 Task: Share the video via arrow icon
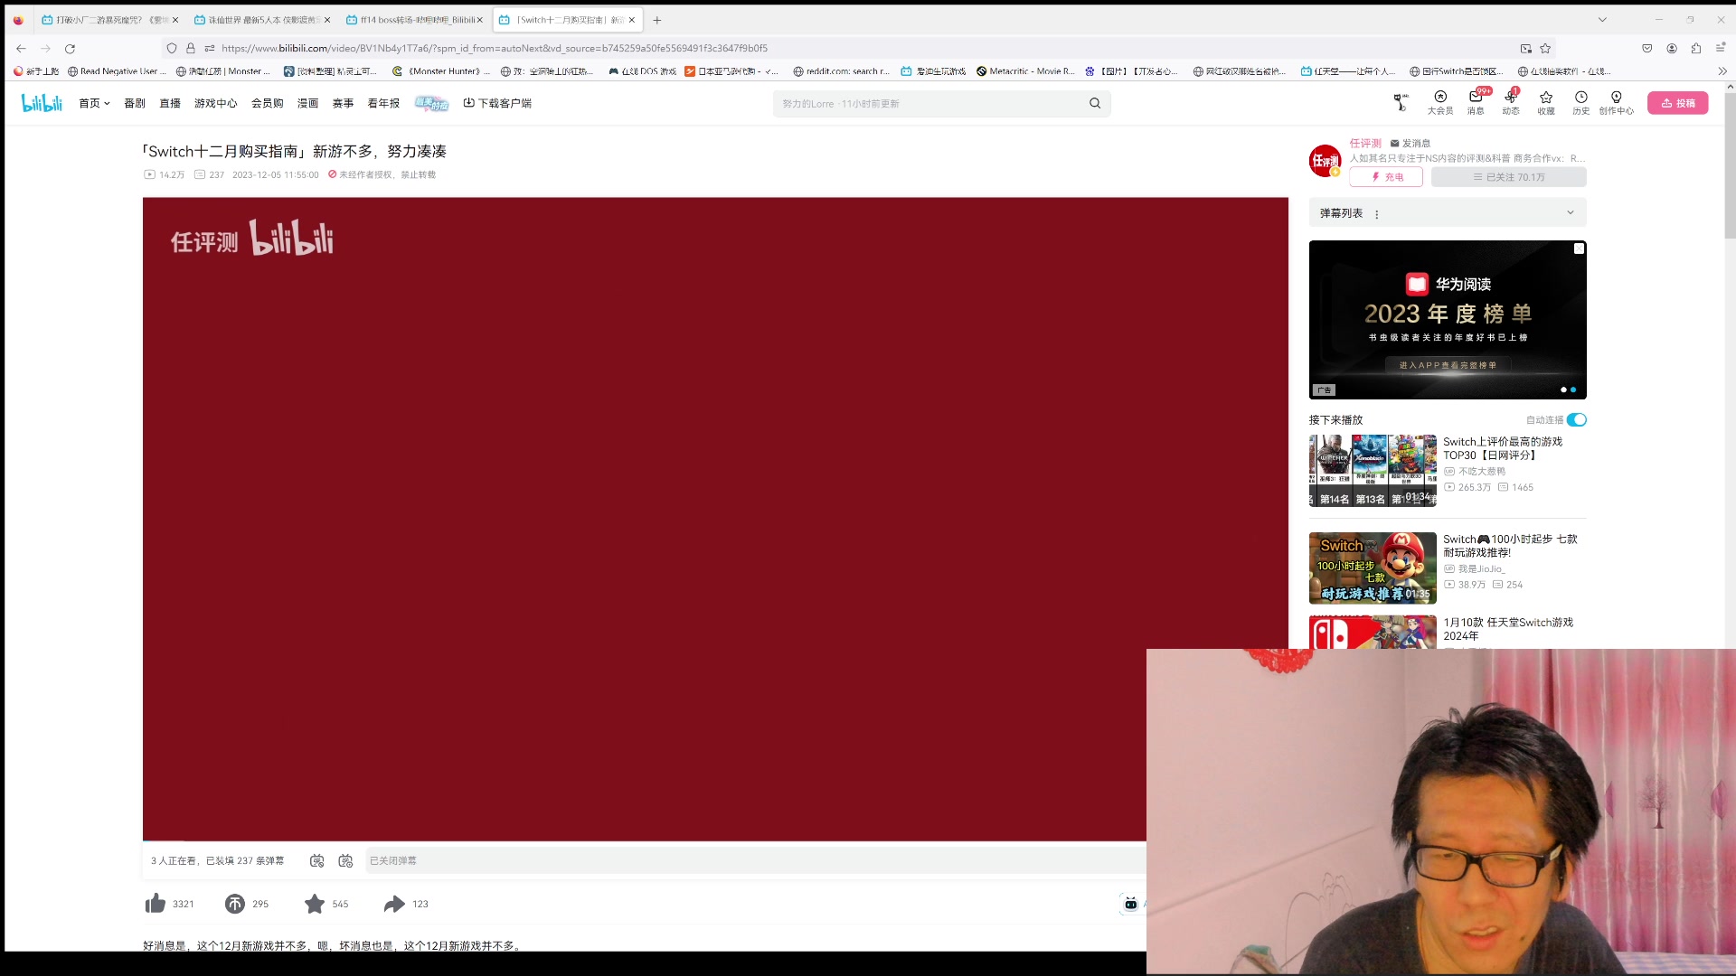tap(394, 904)
